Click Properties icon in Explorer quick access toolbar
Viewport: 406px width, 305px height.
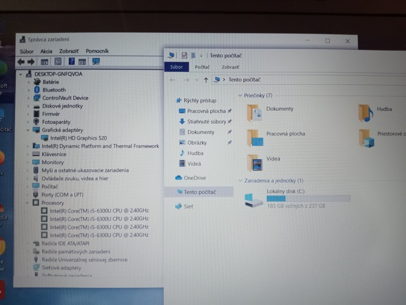(x=184, y=55)
